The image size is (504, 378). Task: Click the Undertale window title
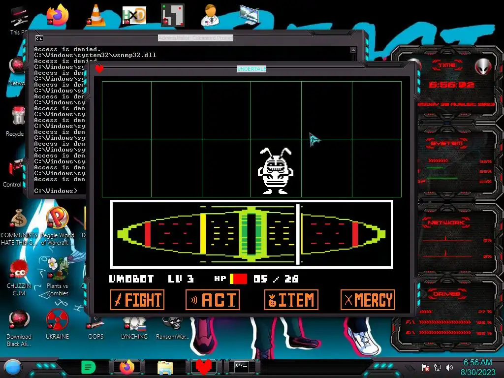[252, 69]
